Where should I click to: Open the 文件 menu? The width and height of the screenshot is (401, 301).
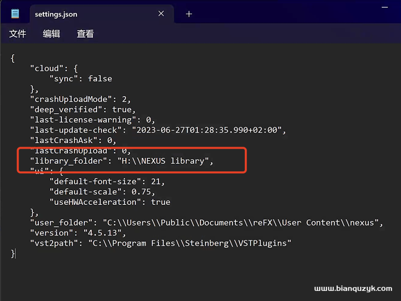pyautogui.click(x=18, y=34)
